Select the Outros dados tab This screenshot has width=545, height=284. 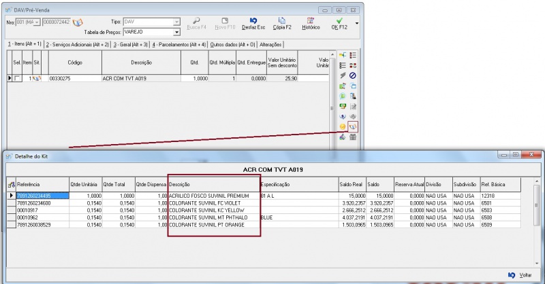tap(232, 44)
